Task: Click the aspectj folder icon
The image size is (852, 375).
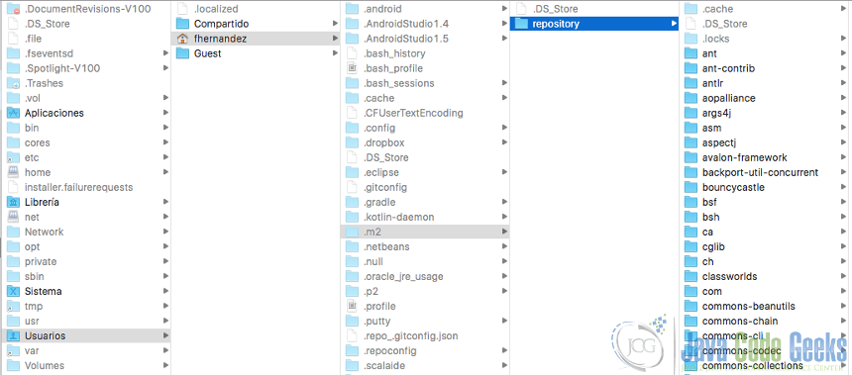Action: [x=691, y=142]
